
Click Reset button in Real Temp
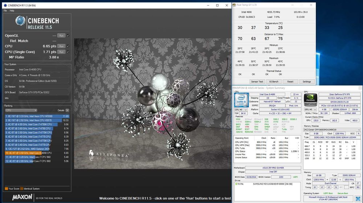pos(290,82)
